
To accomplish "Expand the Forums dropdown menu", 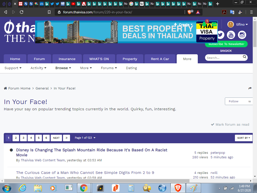I will click(109, 68).
